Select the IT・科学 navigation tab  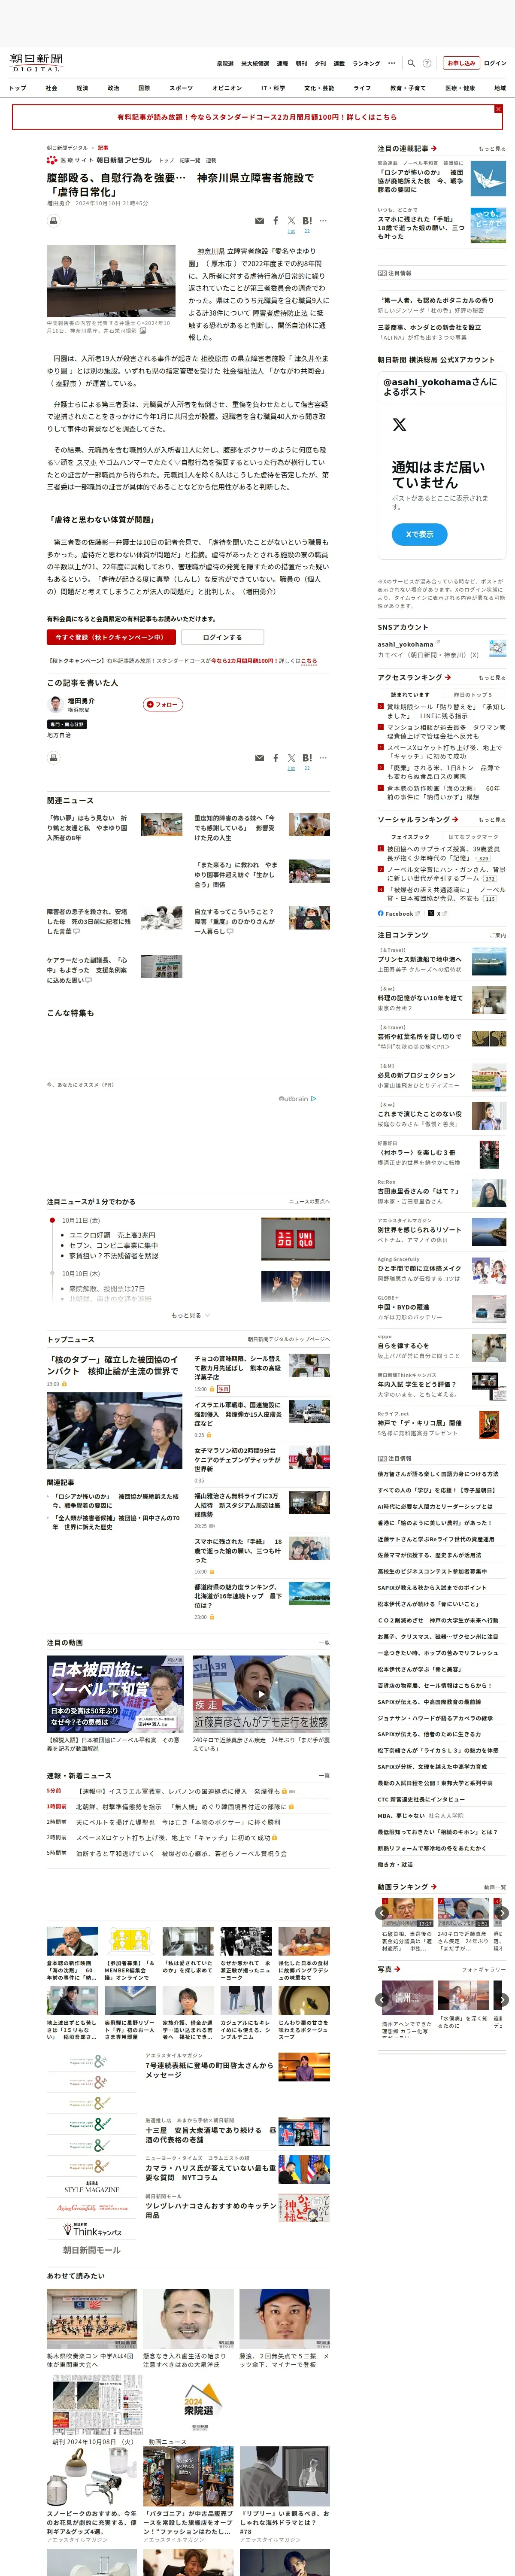(273, 88)
